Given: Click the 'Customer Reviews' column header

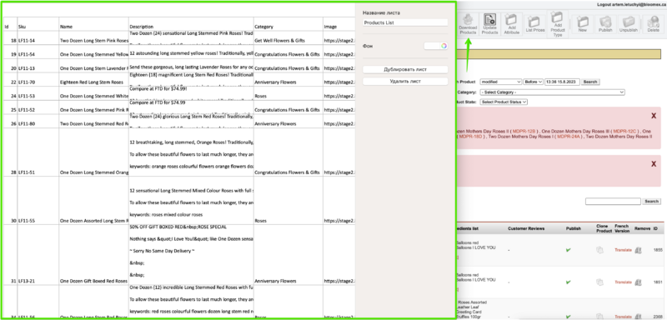Looking at the screenshot, I should point(526,228).
